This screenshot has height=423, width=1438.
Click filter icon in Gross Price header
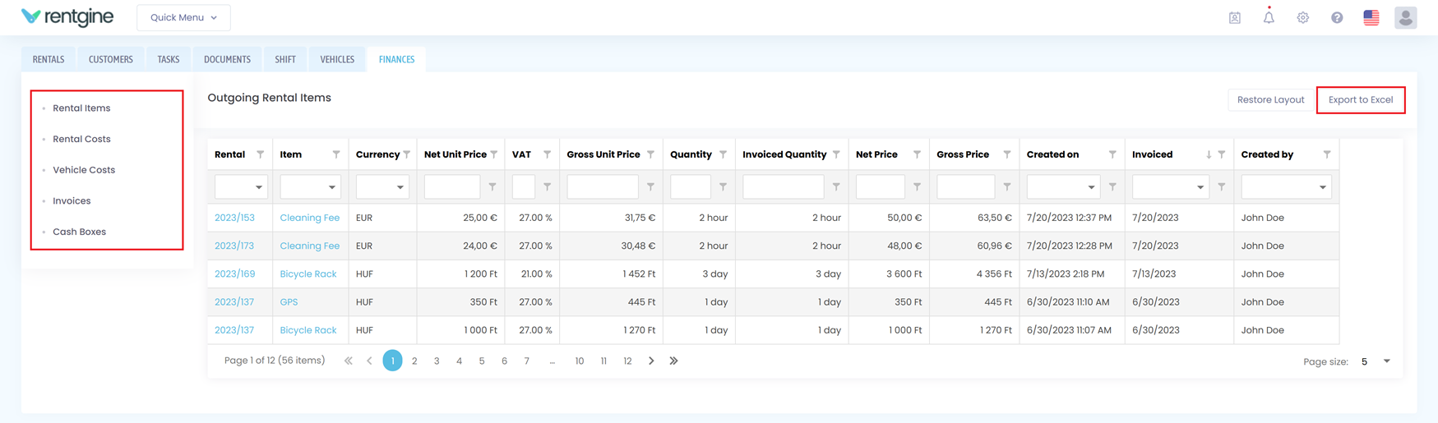pyautogui.click(x=1006, y=154)
